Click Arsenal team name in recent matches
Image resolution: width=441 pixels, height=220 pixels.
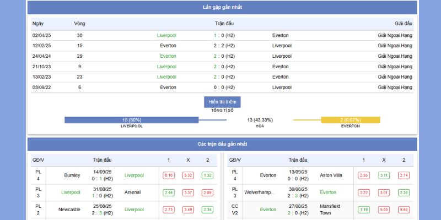(132, 193)
